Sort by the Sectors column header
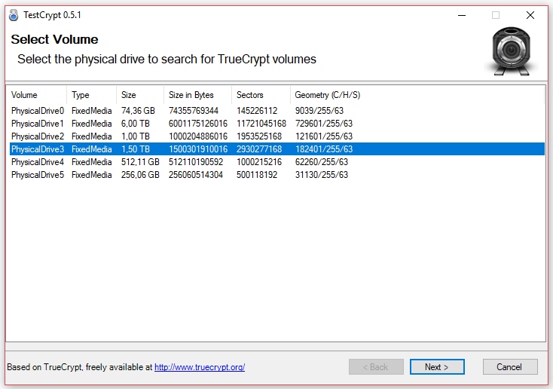 (x=261, y=95)
